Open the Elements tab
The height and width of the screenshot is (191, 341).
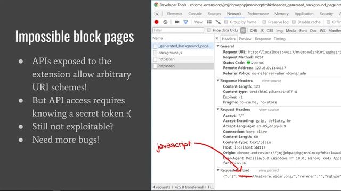(175, 14)
